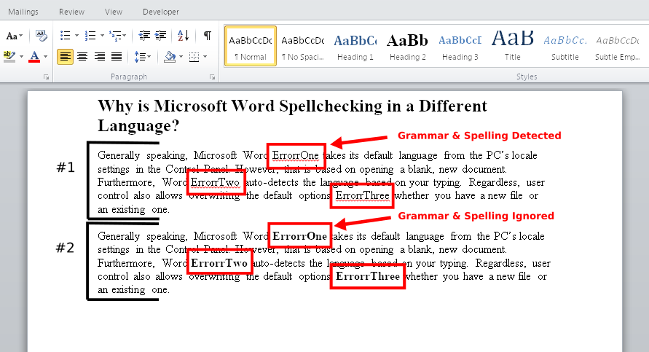The image size is (649, 352).
Task: Toggle align text left
Action: pyautogui.click(x=65, y=57)
